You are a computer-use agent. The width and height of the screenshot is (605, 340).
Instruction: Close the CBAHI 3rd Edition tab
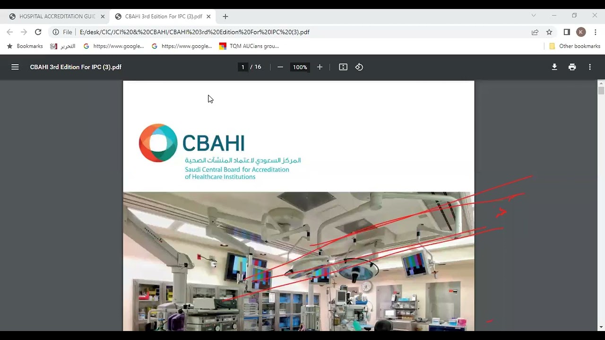coord(208,17)
